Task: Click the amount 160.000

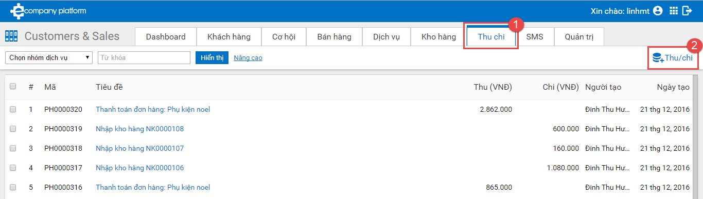Action: tap(566, 148)
